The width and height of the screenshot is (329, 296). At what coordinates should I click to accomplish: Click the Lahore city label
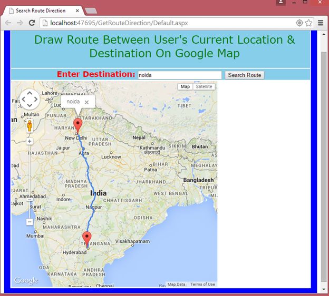tap(50, 93)
